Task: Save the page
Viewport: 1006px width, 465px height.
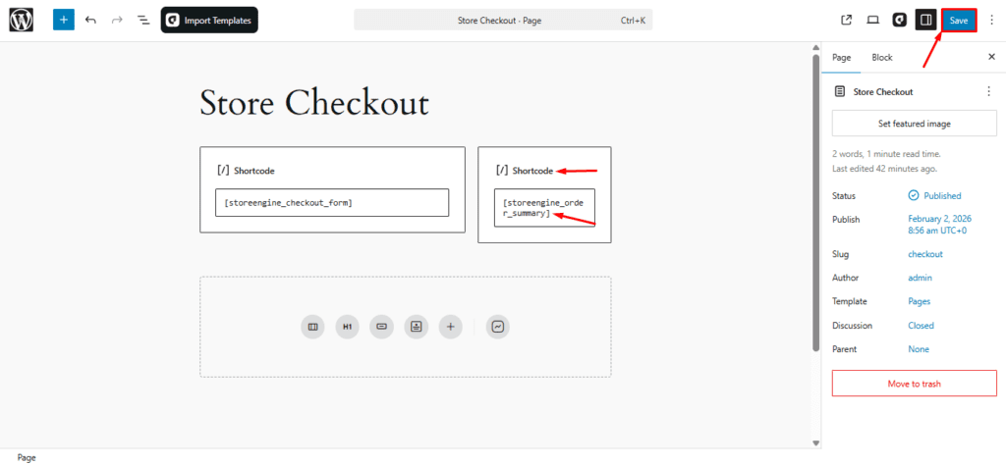Action: (x=959, y=21)
